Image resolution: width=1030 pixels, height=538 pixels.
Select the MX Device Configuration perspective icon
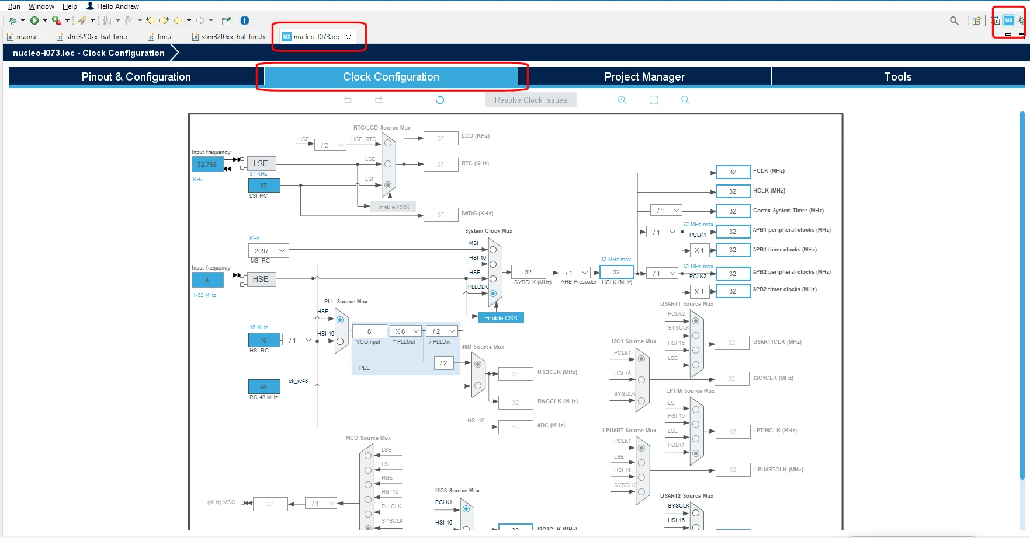[1009, 20]
